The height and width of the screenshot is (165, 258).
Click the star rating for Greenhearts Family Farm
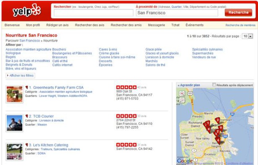126,87
